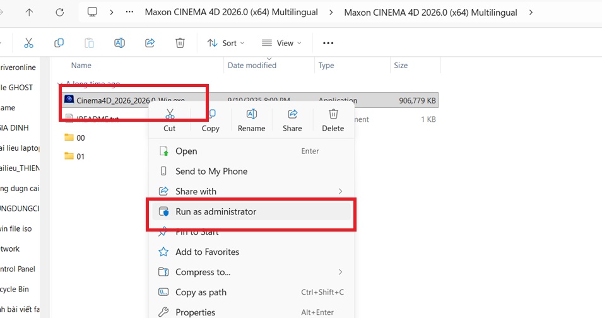Sort by the Date modified column header
Viewport: 602px width, 318px height.
252,65
